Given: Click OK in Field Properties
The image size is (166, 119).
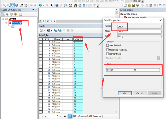Looking at the screenshot, I should point(125,93).
